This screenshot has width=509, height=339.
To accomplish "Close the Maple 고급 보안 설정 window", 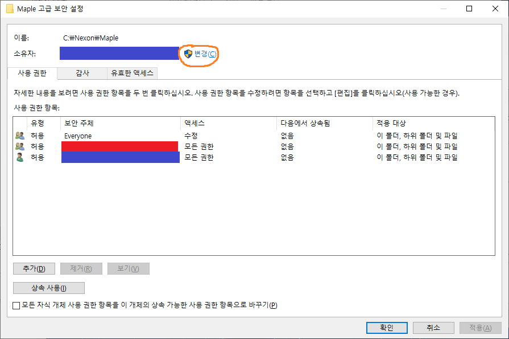I will pyautogui.click(x=495, y=9).
